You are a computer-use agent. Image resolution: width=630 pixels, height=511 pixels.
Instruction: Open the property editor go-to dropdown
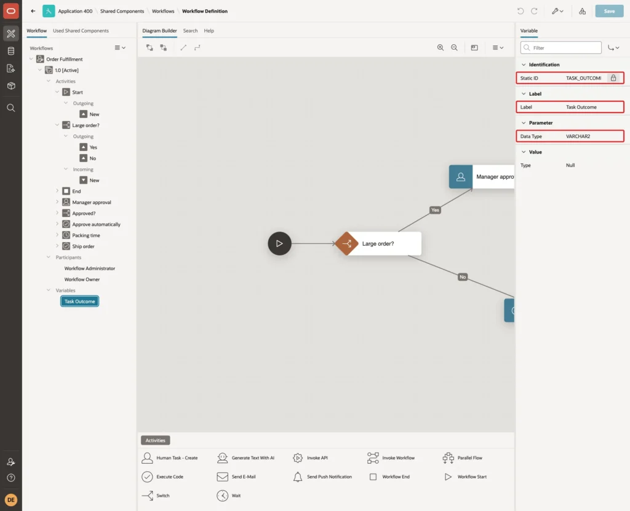pyautogui.click(x=613, y=48)
